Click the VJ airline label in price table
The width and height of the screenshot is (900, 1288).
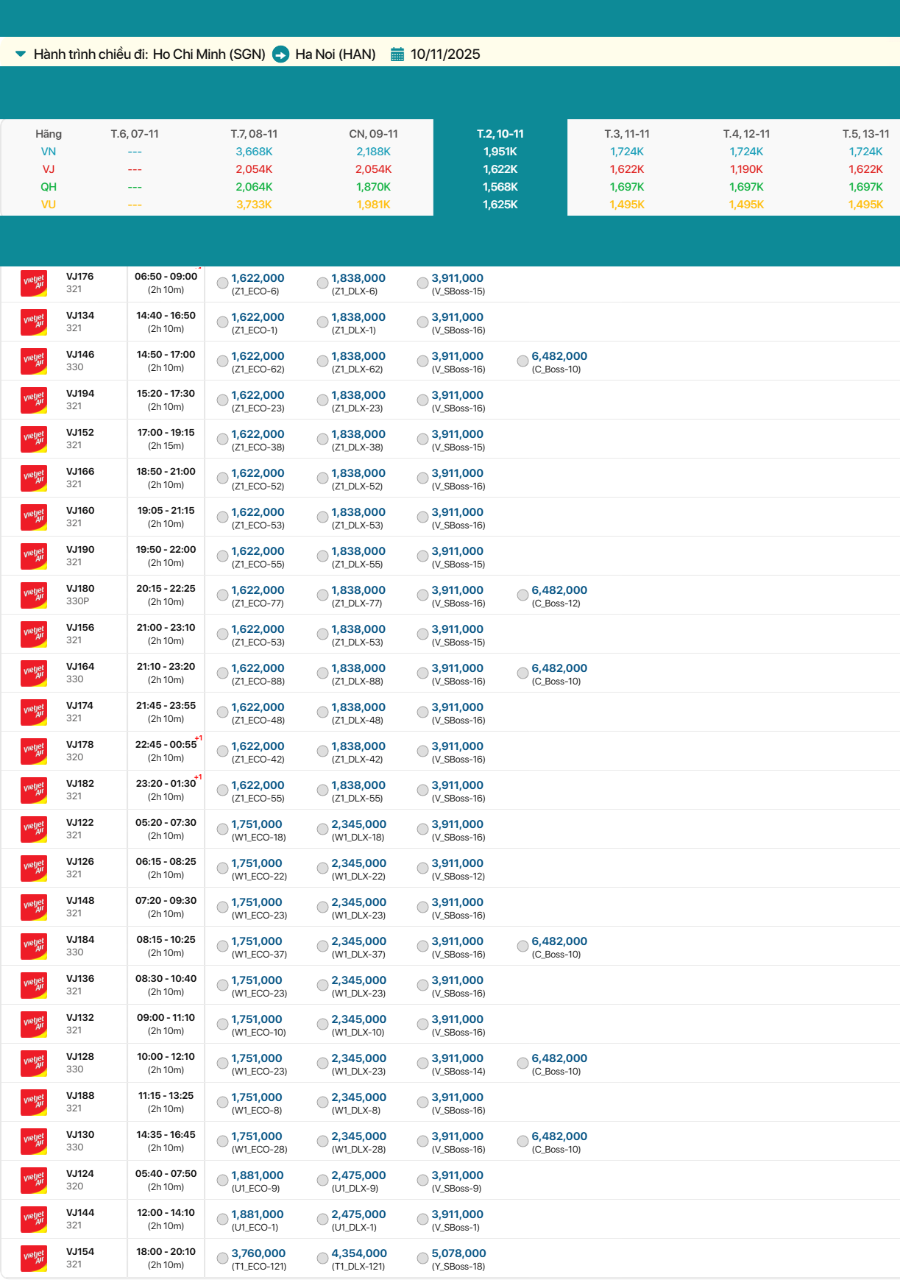(x=49, y=169)
